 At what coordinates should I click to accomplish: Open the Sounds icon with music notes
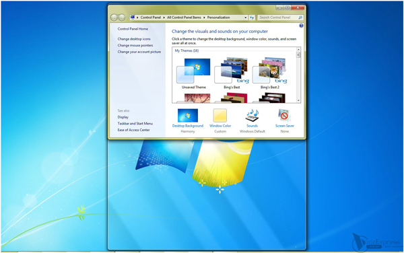point(252,115)
